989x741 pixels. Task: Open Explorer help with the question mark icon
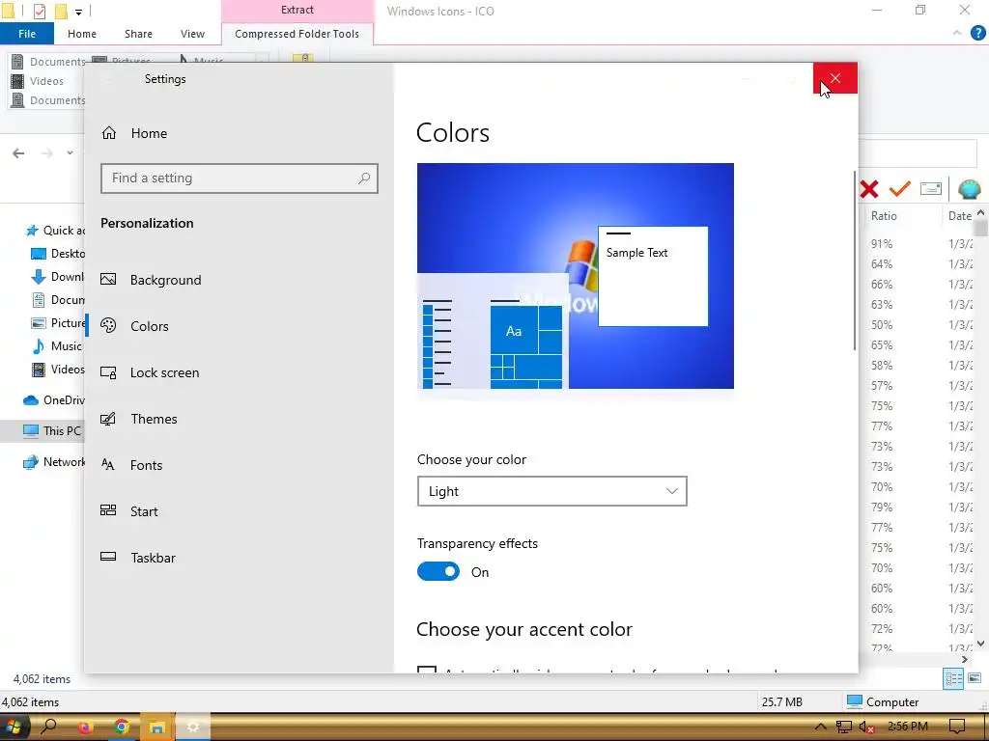[978, 34]
